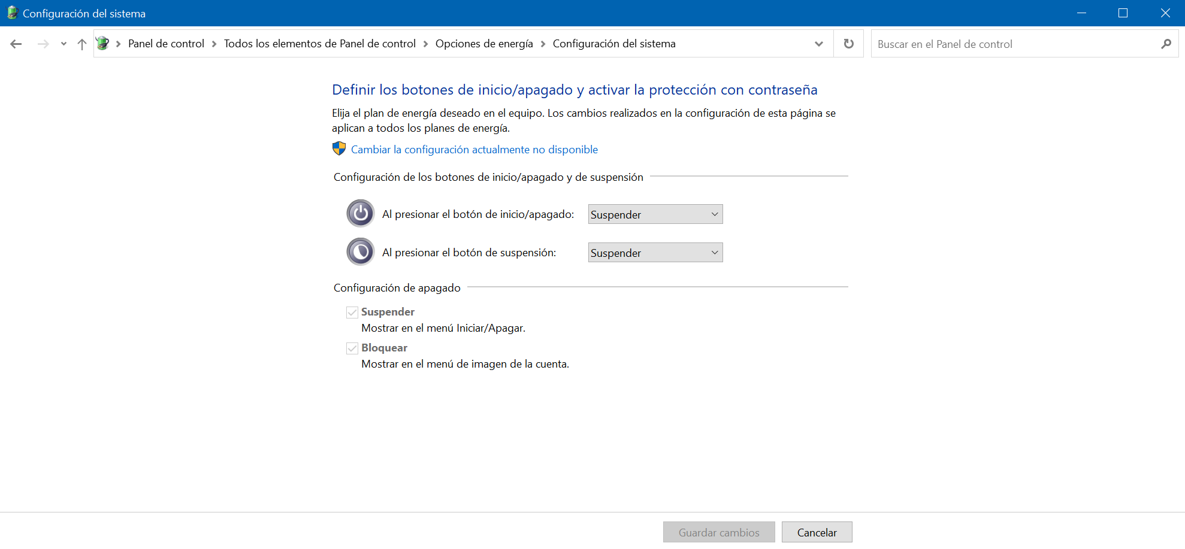1185x549 pixels.
Task: Open the power button action dropdown
Action: (x=655, y=214)
